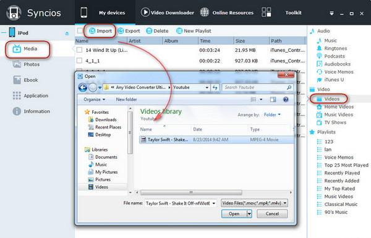Switch to Online Resources tab
371x238 pixels.
pos(227,12)
